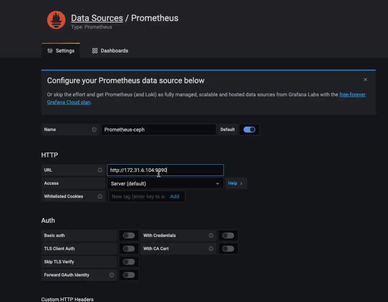
Task: Open the Access Server (default) dropdown
Action: point(165,184)
